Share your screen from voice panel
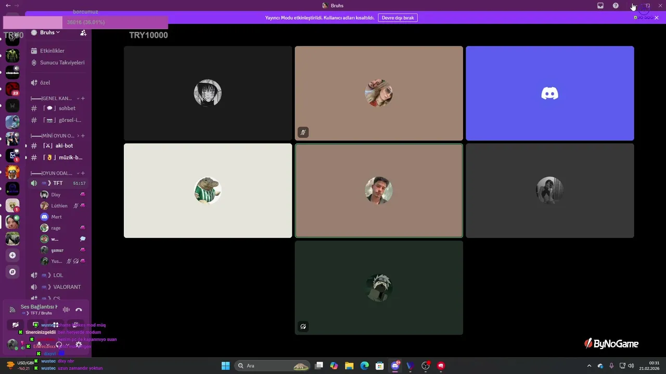The height and width of the screenshot is (374, 666). [35, 325]
